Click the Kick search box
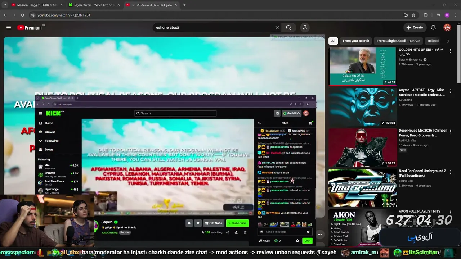Viewport: 461px width, 259px height. (x=175, y=113)
